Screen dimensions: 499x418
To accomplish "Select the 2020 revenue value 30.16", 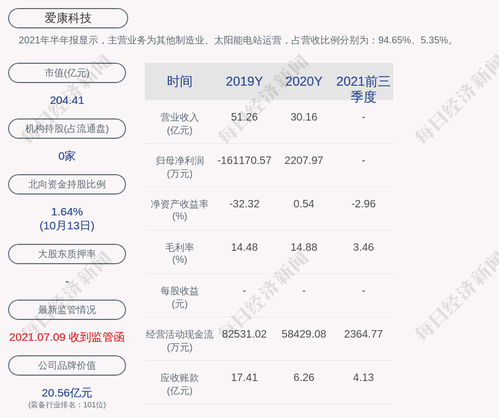I will tap(304, 117).
